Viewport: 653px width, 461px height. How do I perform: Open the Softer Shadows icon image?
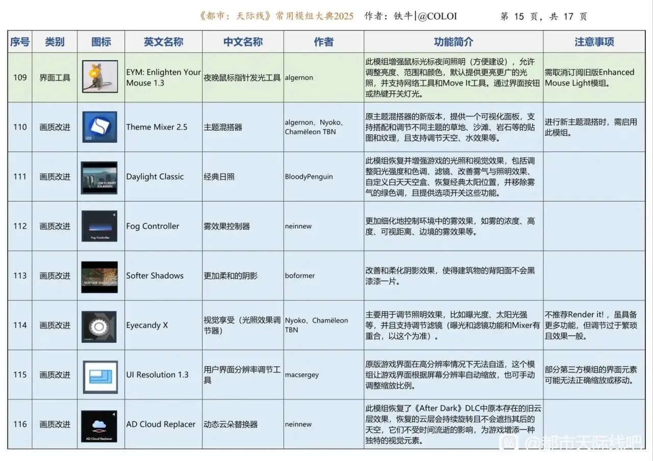[x=99, y=276]
